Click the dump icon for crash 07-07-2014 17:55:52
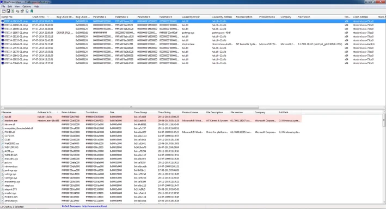The image size is (386, 209). point(3,63)
